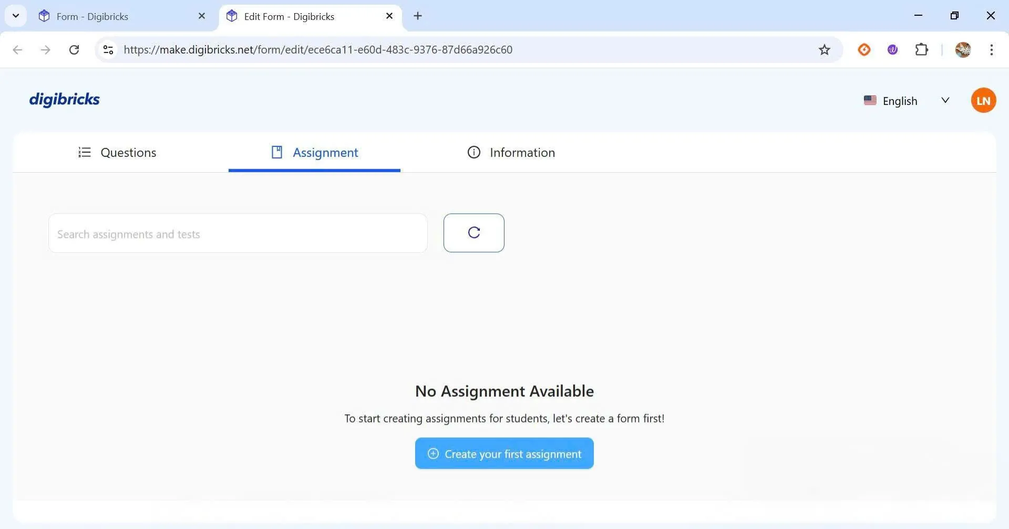The width and height of the screenshot is (1009, 529).
Task: Open the tab search chevron dropdown
Action: tap(16, 16)
